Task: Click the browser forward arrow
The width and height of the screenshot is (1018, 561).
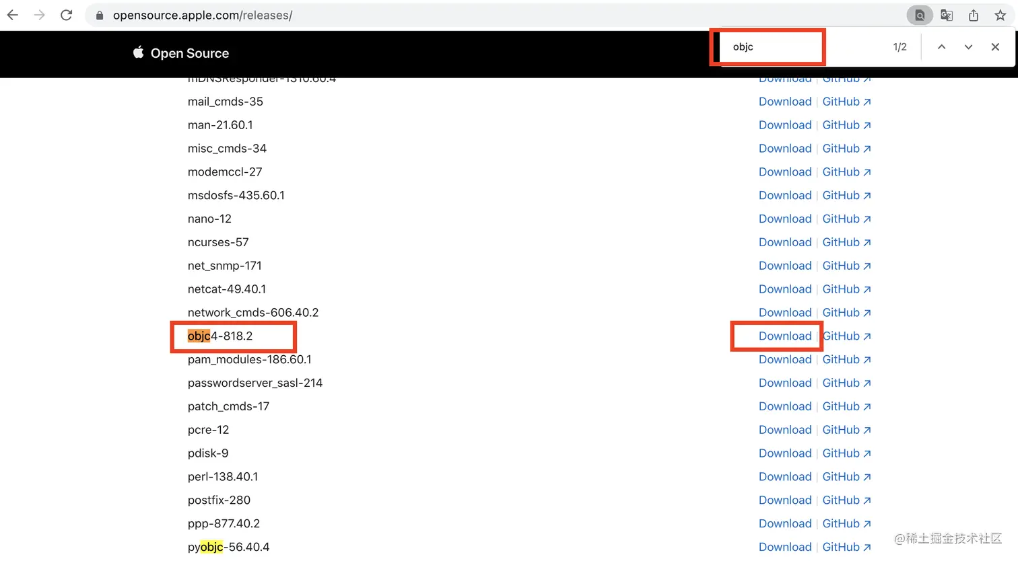Action: (39, 15)
